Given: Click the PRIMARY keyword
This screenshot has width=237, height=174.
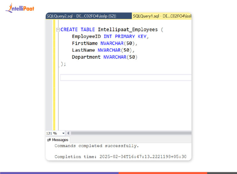Looking at the screenshot, I should tap(125, 36).
